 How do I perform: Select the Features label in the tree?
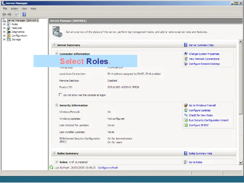click(17, 28)
